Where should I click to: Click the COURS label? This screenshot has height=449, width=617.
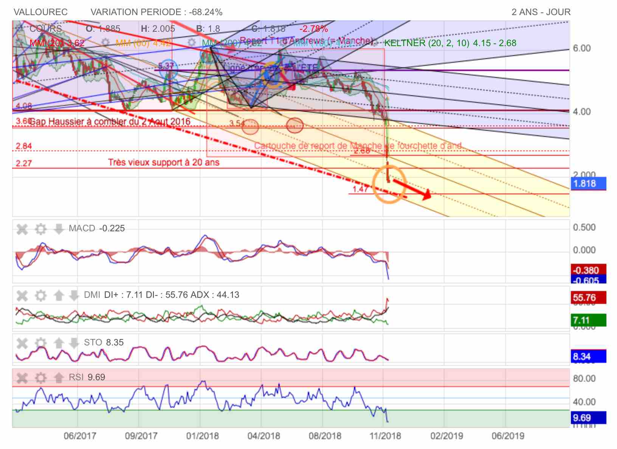(x=46, y=29)
